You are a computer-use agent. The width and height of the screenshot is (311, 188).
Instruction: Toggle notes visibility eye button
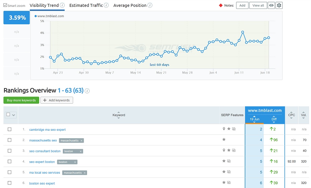tap(271, 5)
